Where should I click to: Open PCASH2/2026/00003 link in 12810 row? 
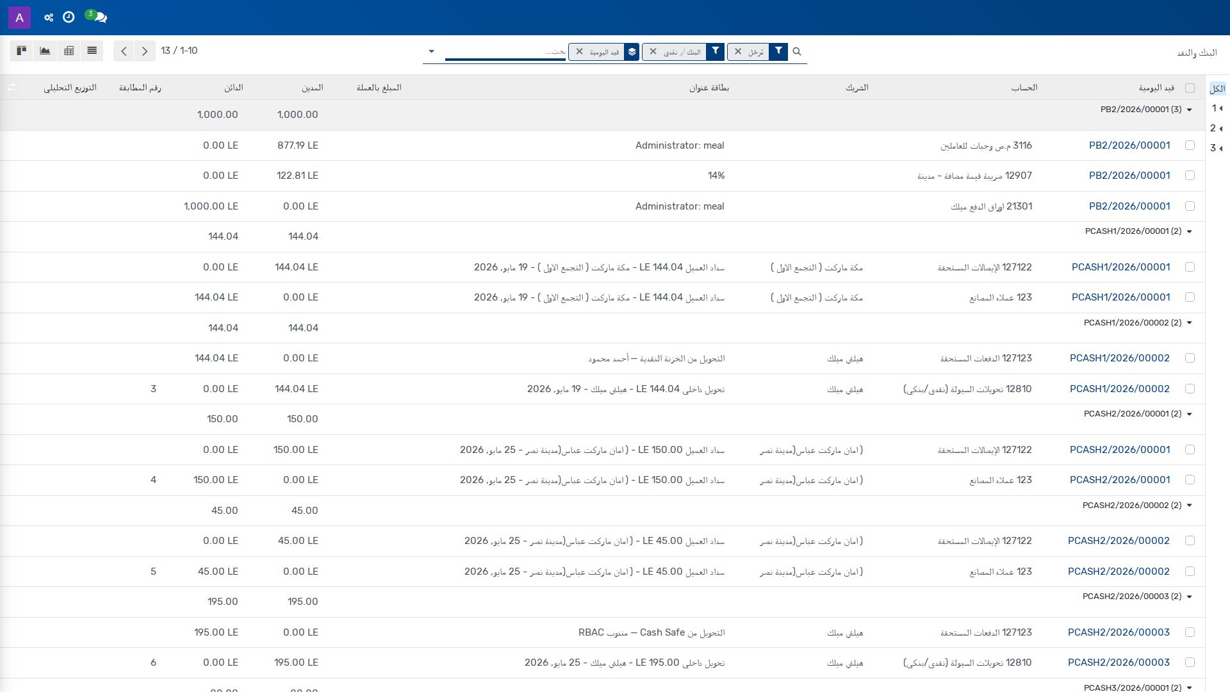coord(1119,663)
